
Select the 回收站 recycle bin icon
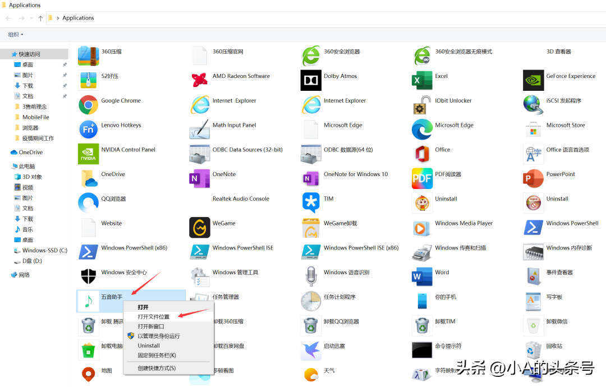point(534,351)
